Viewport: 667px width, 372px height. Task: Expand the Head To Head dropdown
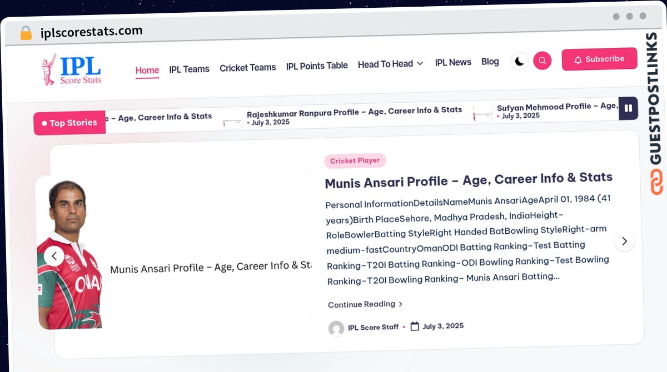tap(391, 64)
